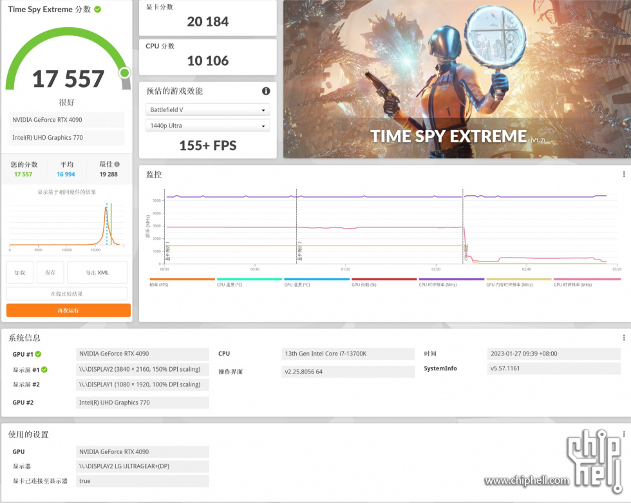The width and height of the screenshot is (631, 503).
Task: Click the 显卡分数 value 20 184
Action: click(x=207, y=22)
